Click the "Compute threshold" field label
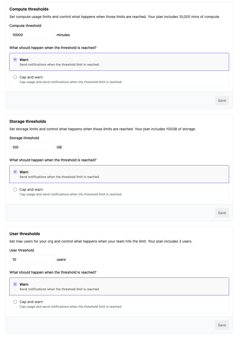 [25, 26]
